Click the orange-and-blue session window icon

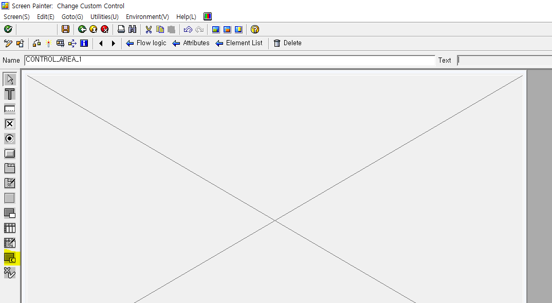[227, 29]
